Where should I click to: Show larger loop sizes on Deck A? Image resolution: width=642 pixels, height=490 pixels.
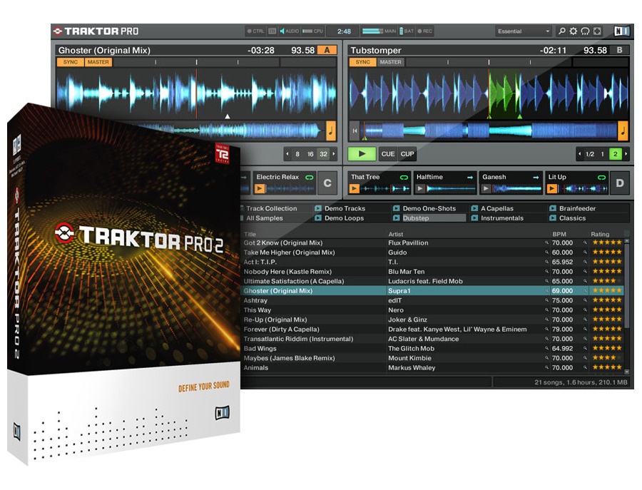pos(334,154)
